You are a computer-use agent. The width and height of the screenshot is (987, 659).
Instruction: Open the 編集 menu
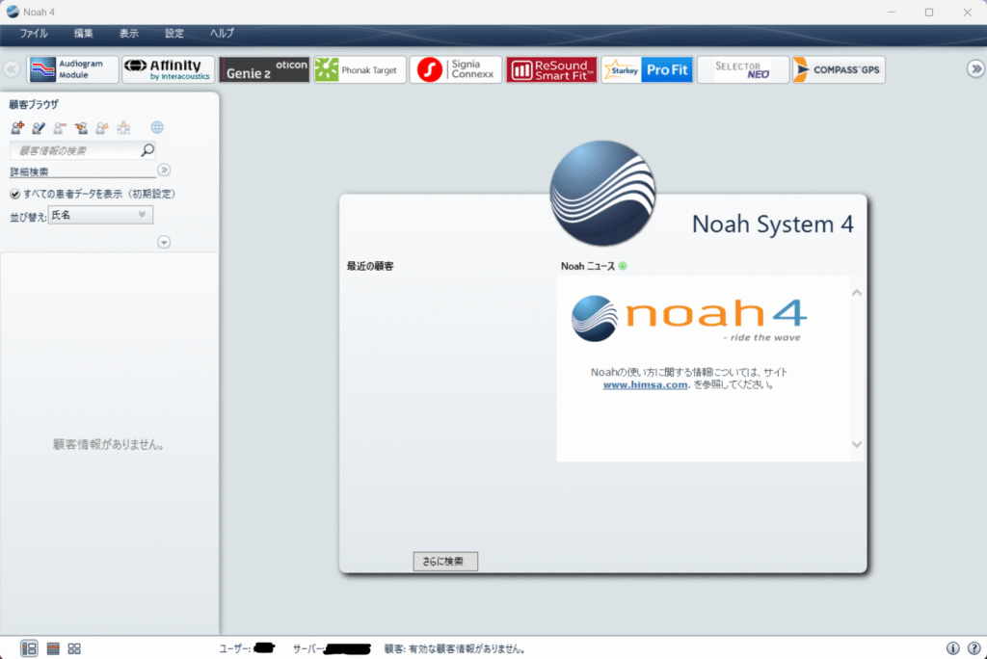(x=84, y=34)
